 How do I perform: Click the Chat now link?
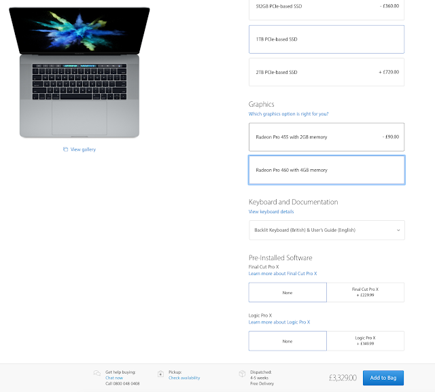click(x=114, y=378)
